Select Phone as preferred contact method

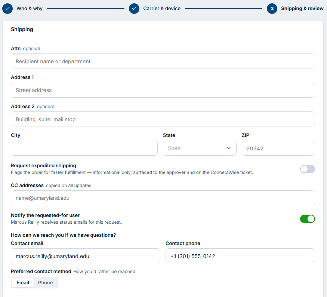pyautogui.click(x=46, y=282)
